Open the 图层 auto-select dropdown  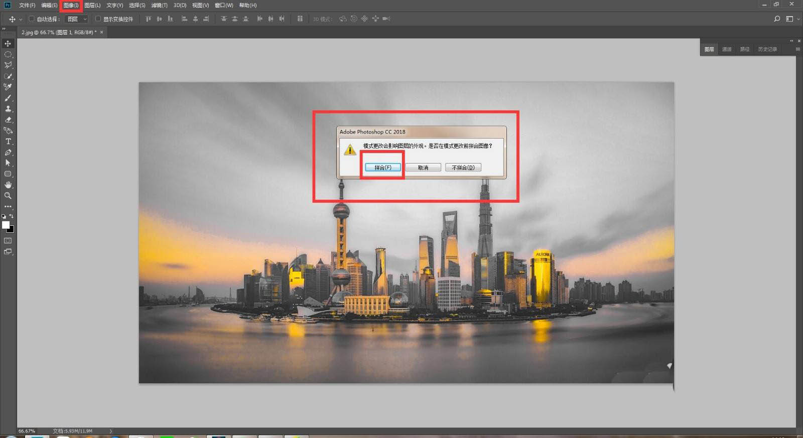click(x=77, y=19)
